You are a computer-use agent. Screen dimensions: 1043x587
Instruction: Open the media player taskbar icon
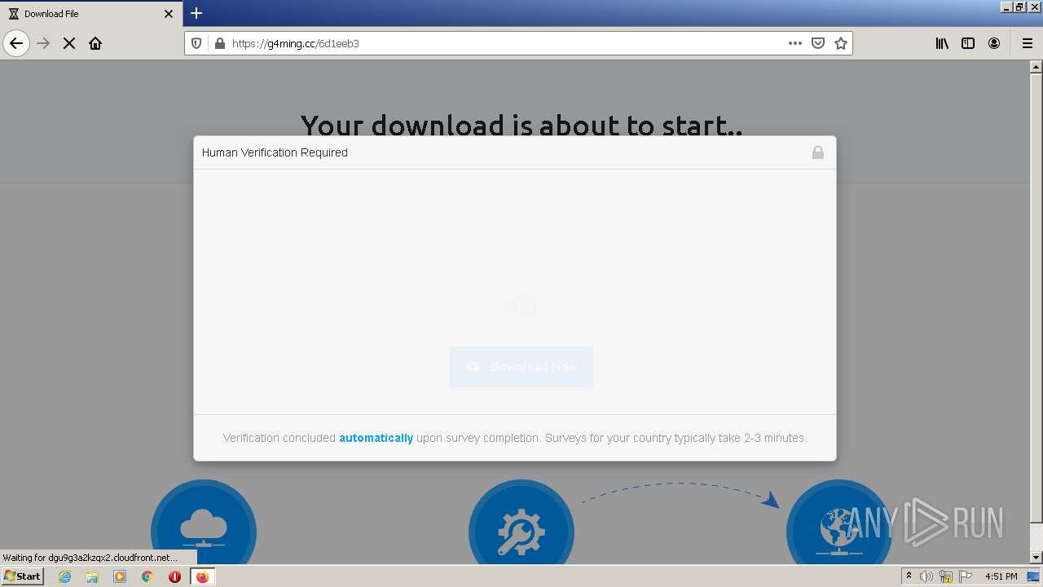(x=120, y=576)
